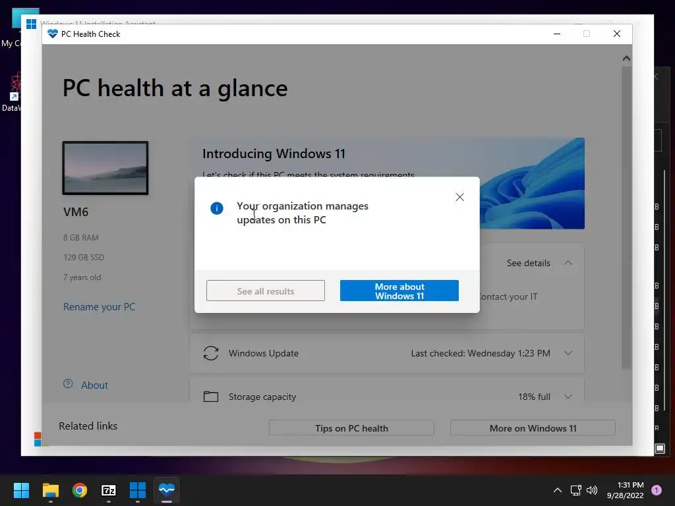
Task: Click the VM6 PC thumbnail image
Action: [x=105, y=168]
